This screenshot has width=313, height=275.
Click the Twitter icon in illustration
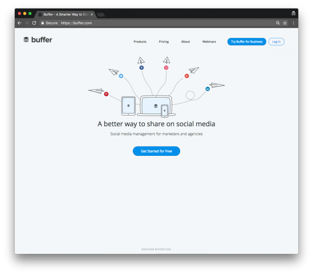click(x=121, y=76)
